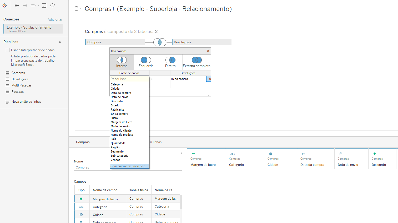Pick Categoria from the field list
Screen dimensions: 398x223
click(x=117, y=84)
